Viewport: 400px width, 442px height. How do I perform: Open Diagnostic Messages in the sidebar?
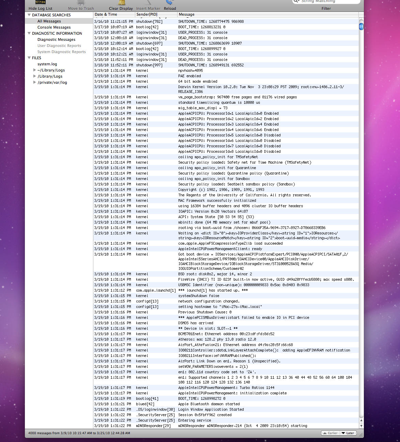click(56, 39)
